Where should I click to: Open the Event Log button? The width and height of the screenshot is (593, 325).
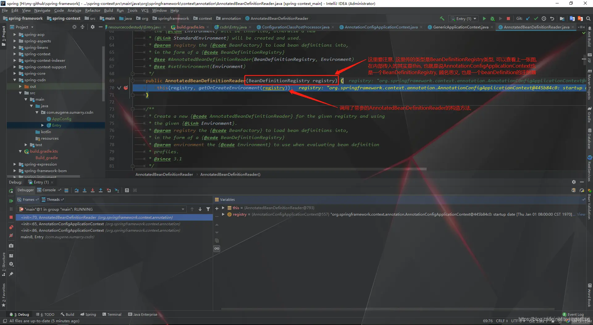[573, 314]
